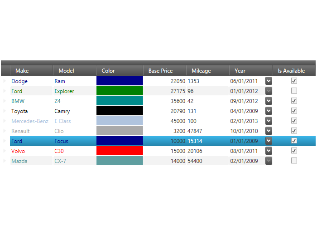Sort by the Make column header
The width and height of the screenshot is (317, 227).
(32, 71)
